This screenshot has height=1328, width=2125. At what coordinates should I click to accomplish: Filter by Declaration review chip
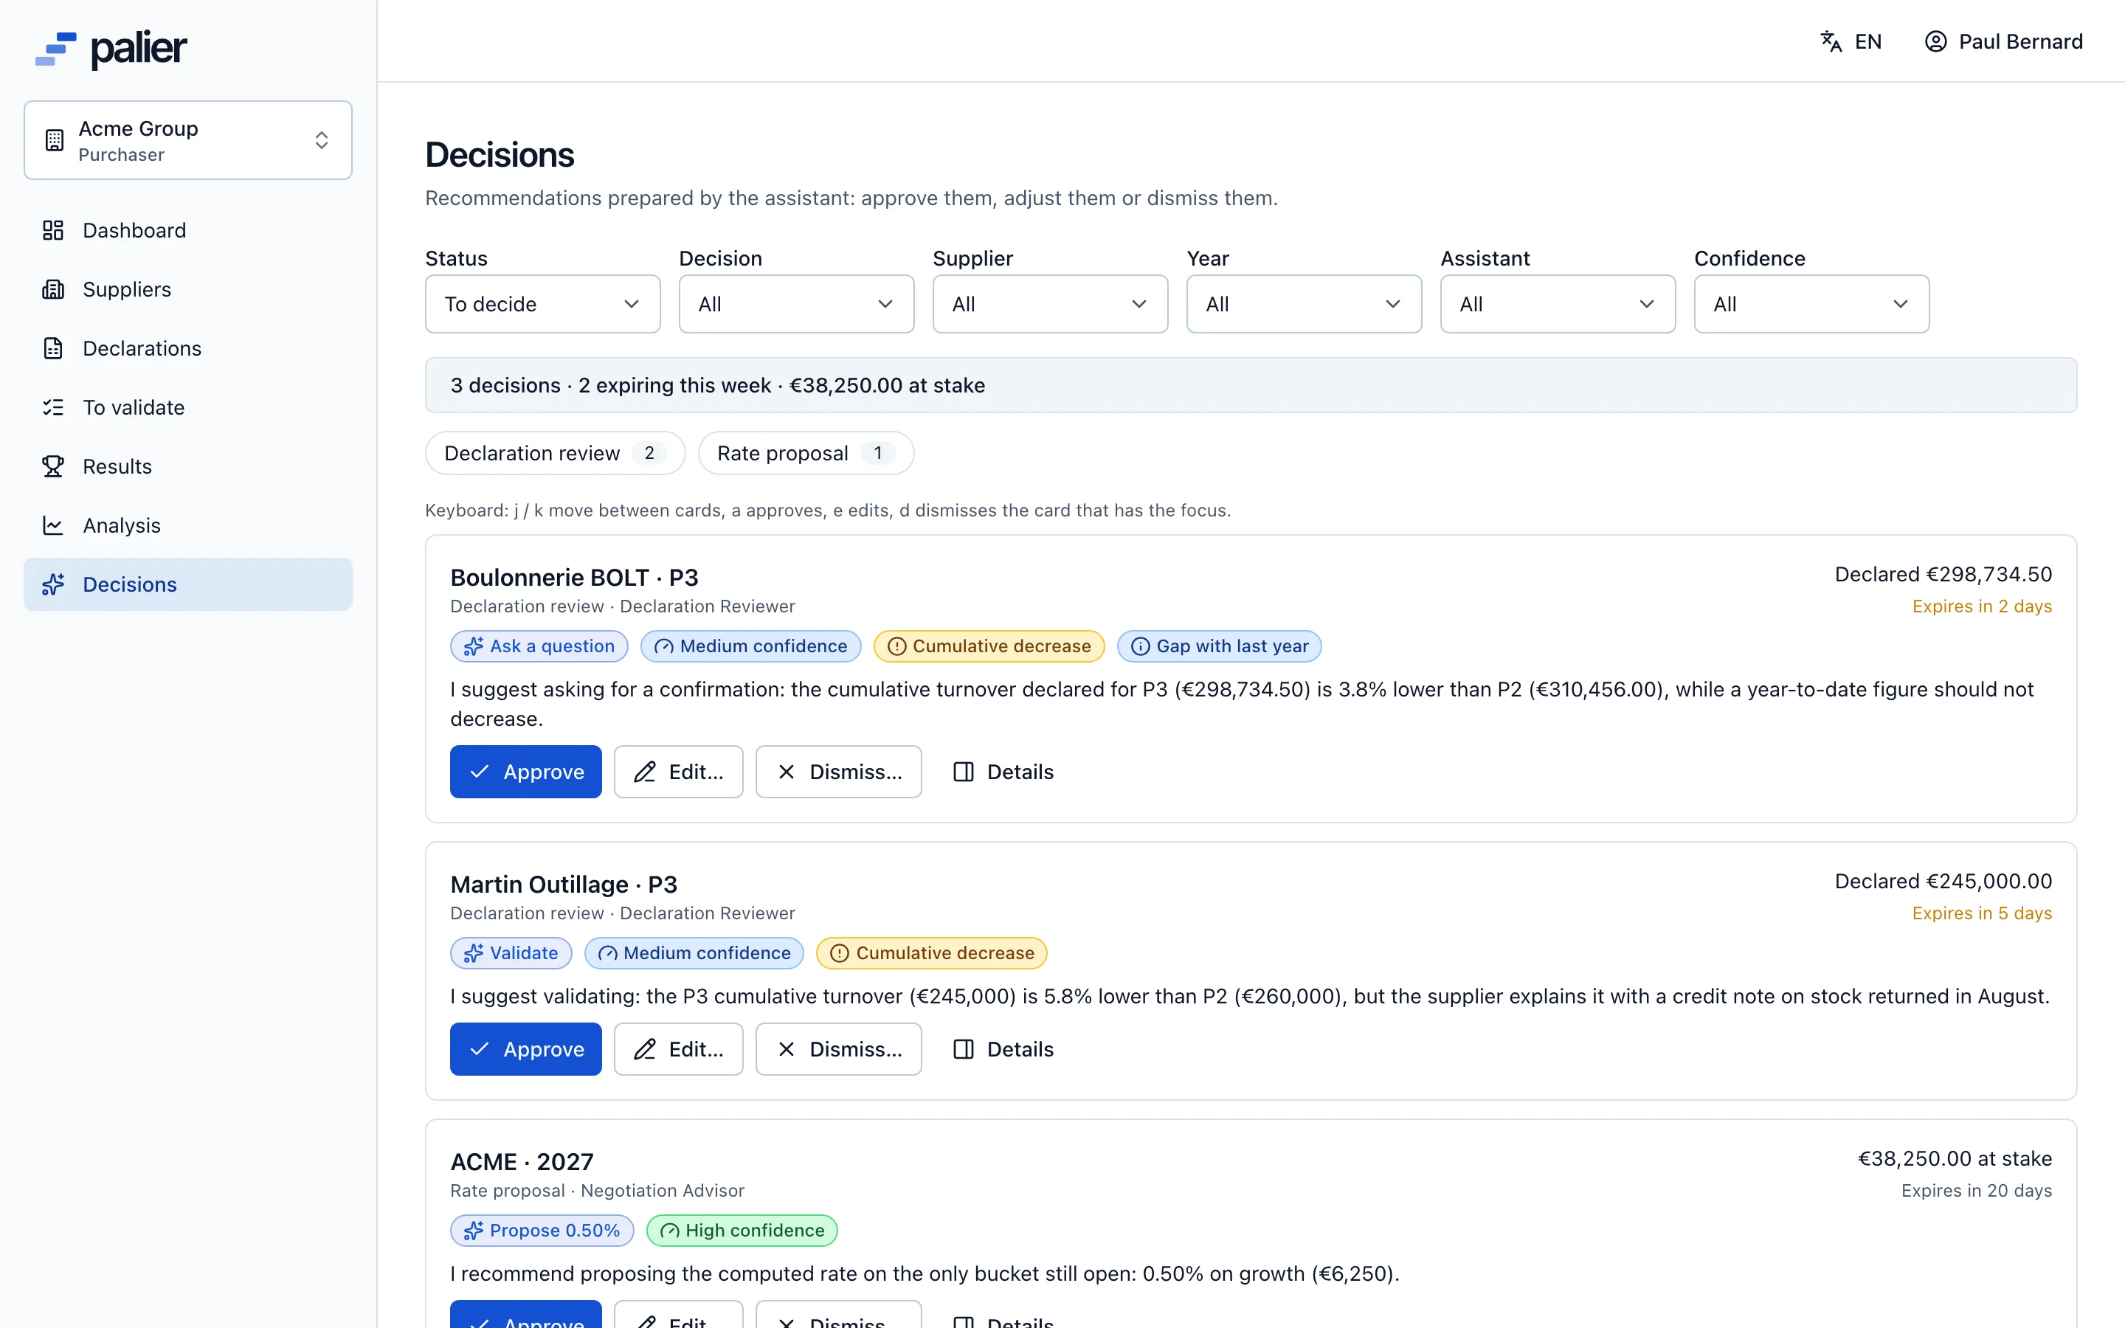555,453
